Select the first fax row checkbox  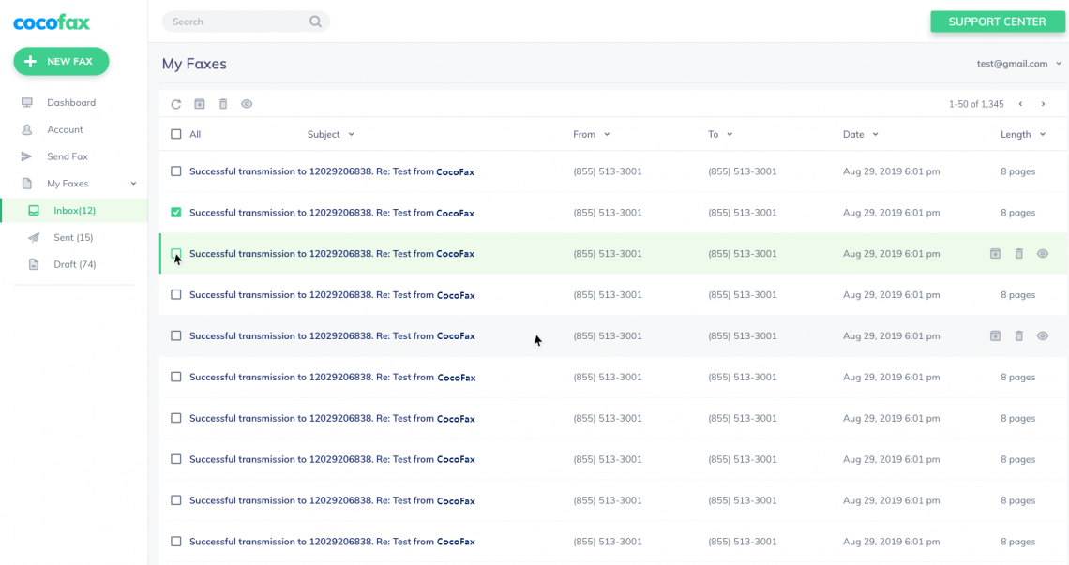tap(176, 171)
